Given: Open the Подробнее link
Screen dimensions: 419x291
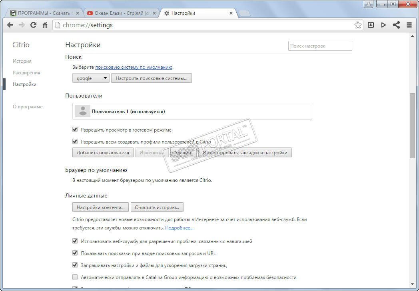Looking at the screenshot, I should click(x=179, y=228).
